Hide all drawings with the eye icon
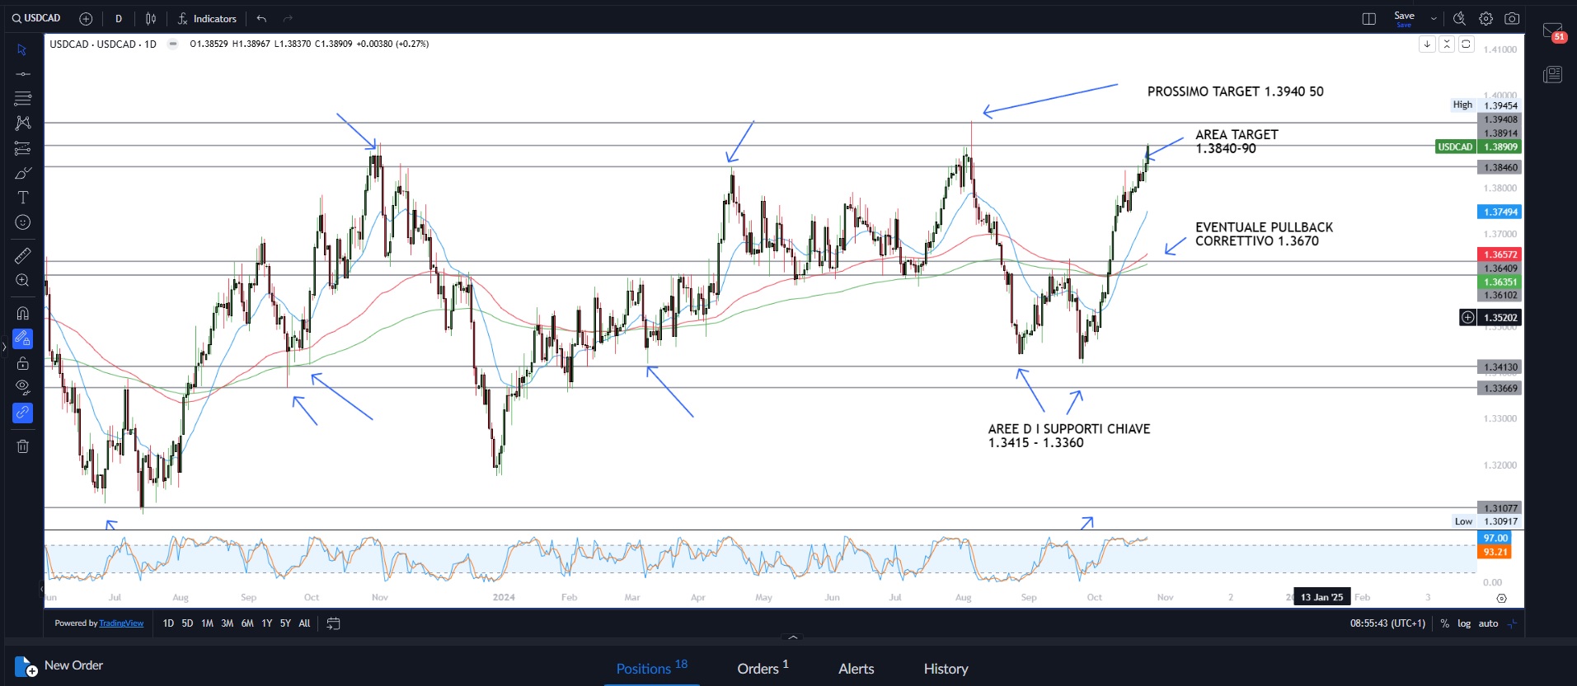 point(23,387)
